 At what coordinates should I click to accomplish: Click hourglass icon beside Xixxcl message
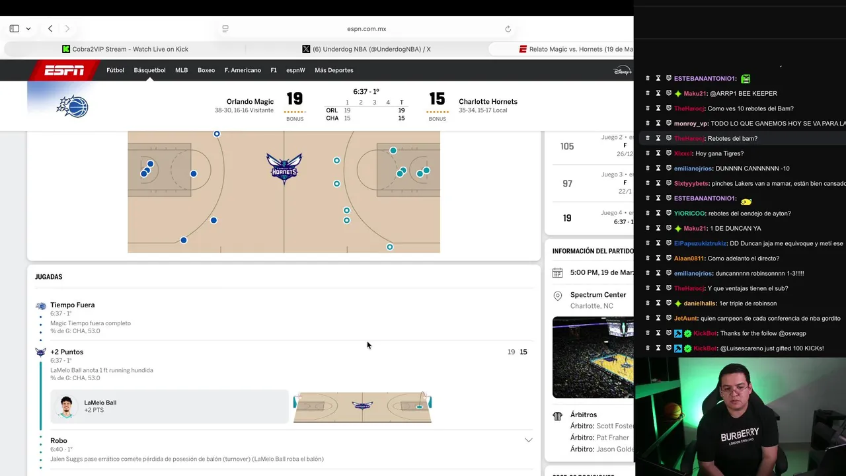[658, 153]
